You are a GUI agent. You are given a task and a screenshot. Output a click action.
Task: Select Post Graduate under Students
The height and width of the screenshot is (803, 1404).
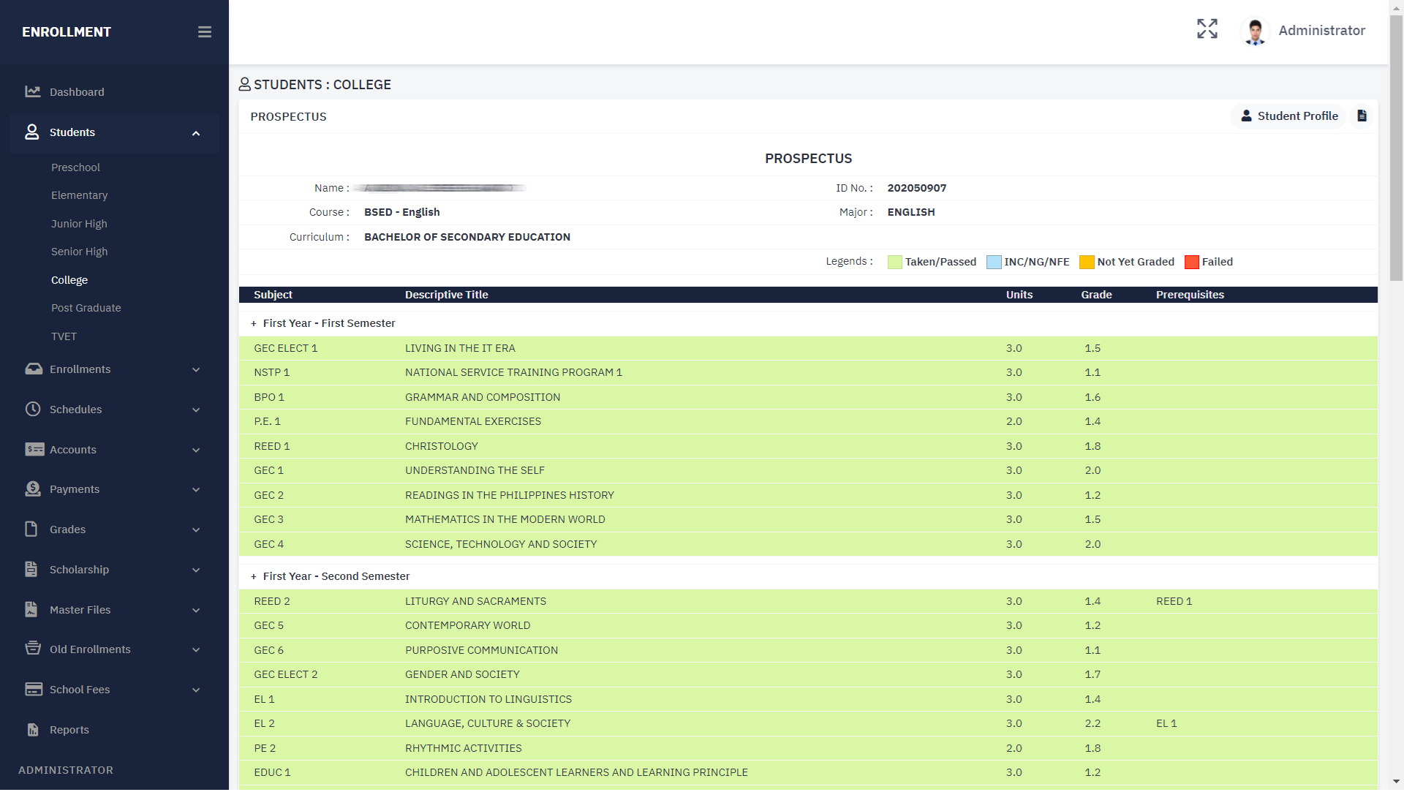pyautogui.click(x=86, y=308)
